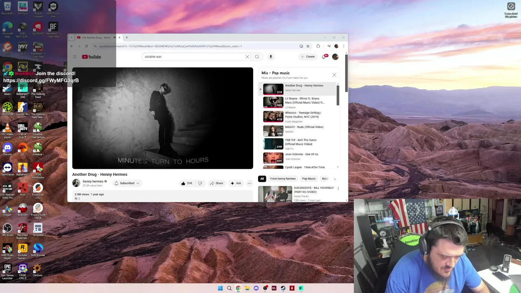Open Chrome's tab search dropdown arrow

click(72, 37)
